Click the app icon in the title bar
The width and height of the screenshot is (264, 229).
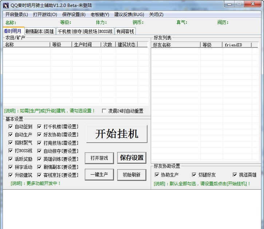[x=5, y=5]
